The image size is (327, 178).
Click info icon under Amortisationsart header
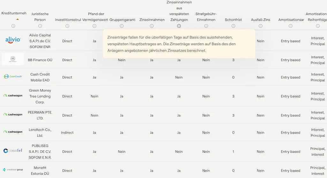point(291,26)
